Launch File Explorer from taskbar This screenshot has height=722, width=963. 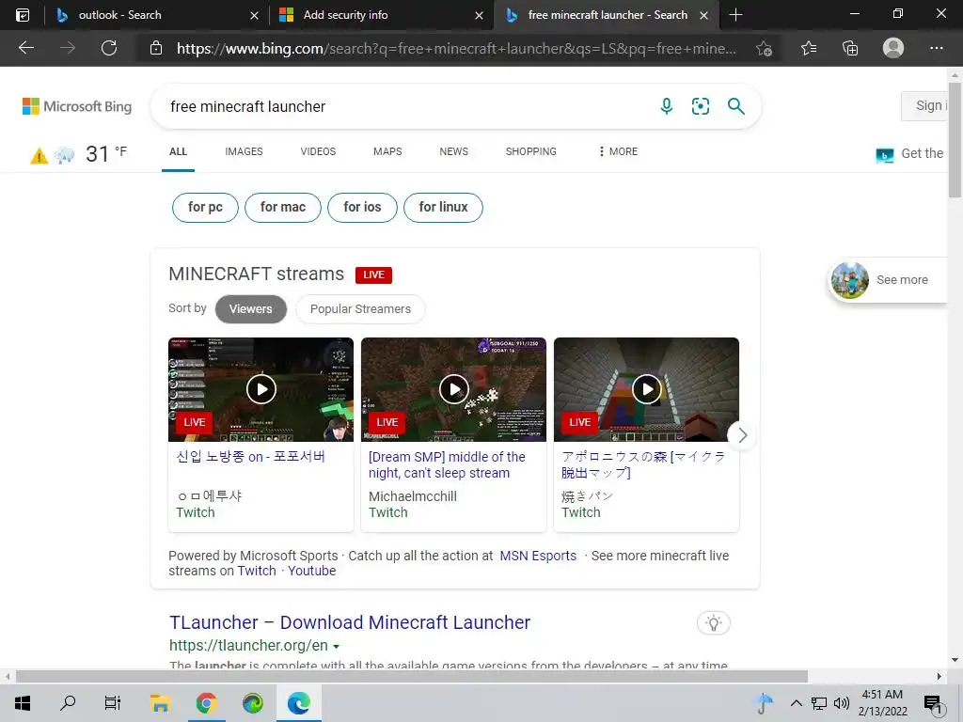[x=160, y=703]
